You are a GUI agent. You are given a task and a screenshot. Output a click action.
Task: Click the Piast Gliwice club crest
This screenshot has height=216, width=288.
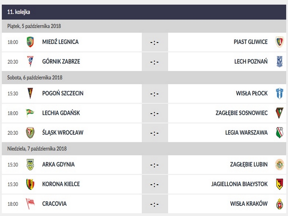279,42
